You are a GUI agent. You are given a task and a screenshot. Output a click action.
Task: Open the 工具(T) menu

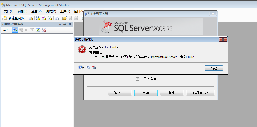(x=65, y=11)
